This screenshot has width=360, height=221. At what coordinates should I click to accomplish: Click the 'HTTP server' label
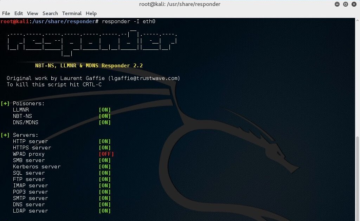coord(30,141)
